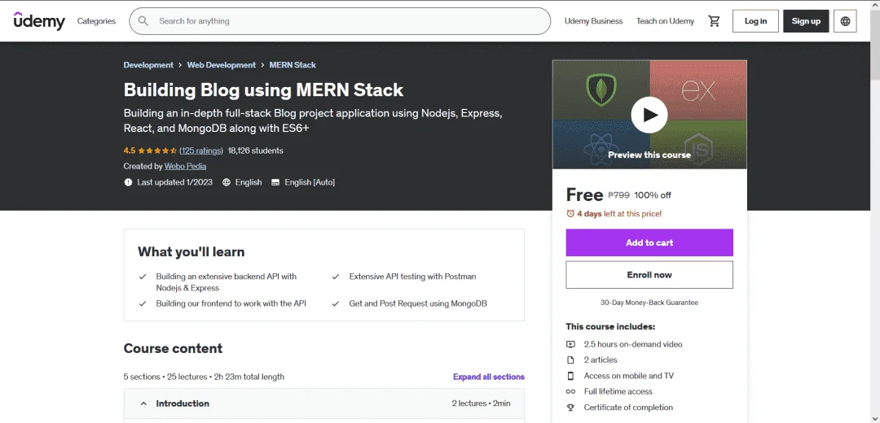Collapse the Introduction section chevron
This screenshot has height=423, width=880.
(x=143, y=403)
